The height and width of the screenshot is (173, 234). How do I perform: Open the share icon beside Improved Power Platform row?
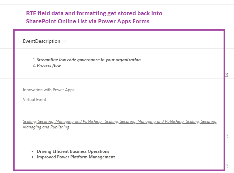(227, 166)
